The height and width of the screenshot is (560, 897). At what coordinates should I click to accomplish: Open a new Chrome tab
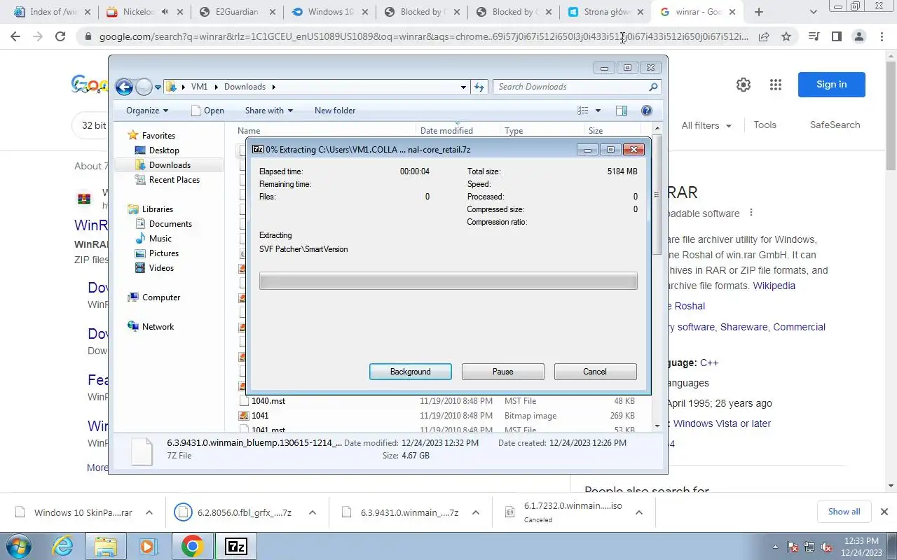click(x=758, y=12)
